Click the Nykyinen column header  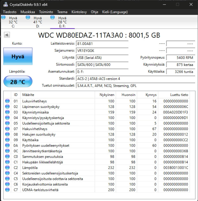(105, 95)
